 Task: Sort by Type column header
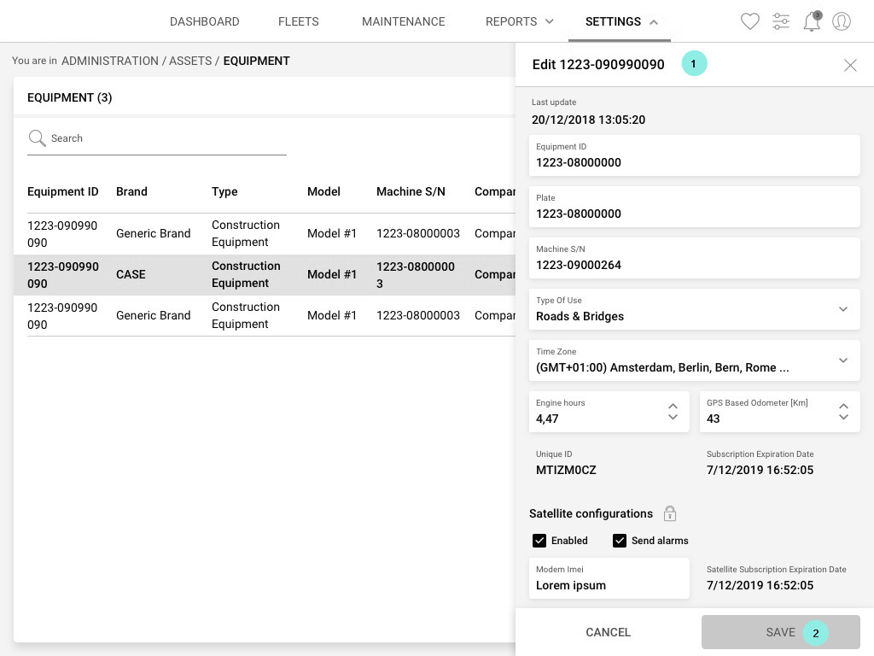(x=224, y=191)
